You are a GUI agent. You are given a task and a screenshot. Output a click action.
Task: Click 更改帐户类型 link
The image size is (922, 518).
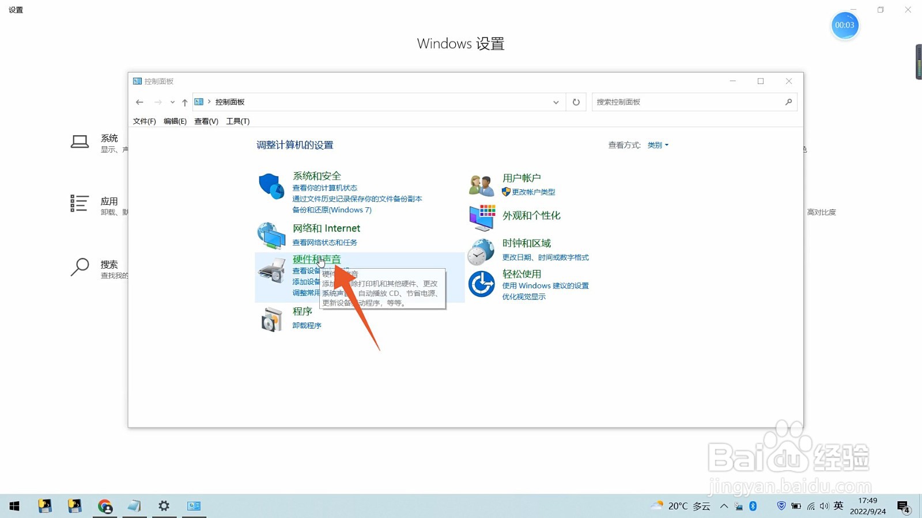(534, 192)
